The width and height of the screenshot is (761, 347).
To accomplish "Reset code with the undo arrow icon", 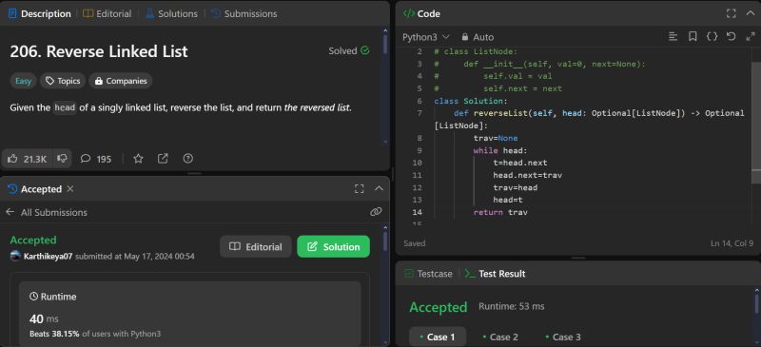I will pos(731,36).
